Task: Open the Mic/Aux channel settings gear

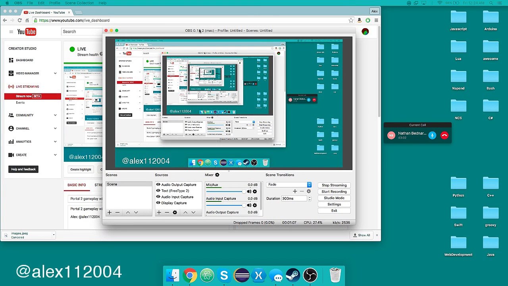Action: 255,191
